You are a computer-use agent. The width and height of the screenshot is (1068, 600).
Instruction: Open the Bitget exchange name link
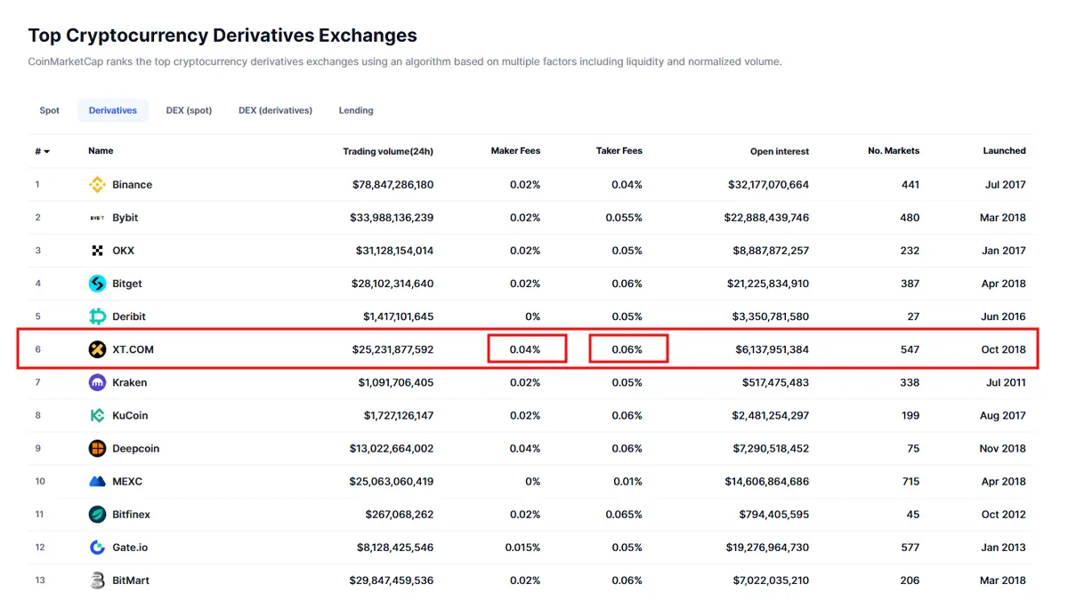(127, 284)
